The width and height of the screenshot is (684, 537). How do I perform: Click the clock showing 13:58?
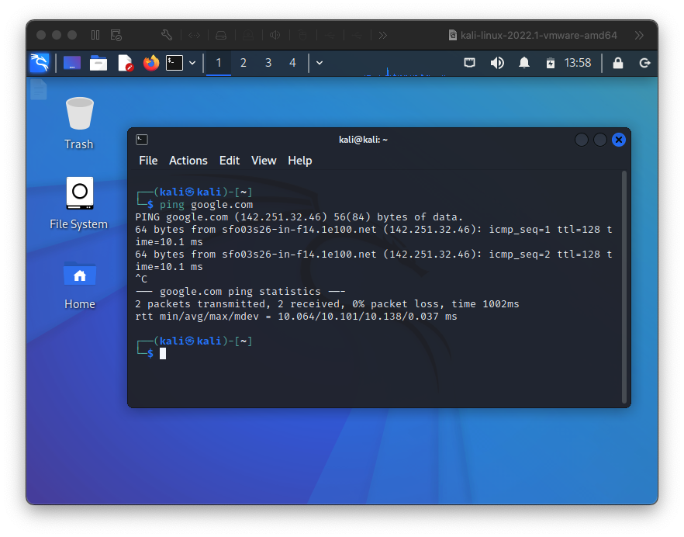point(578,63)
